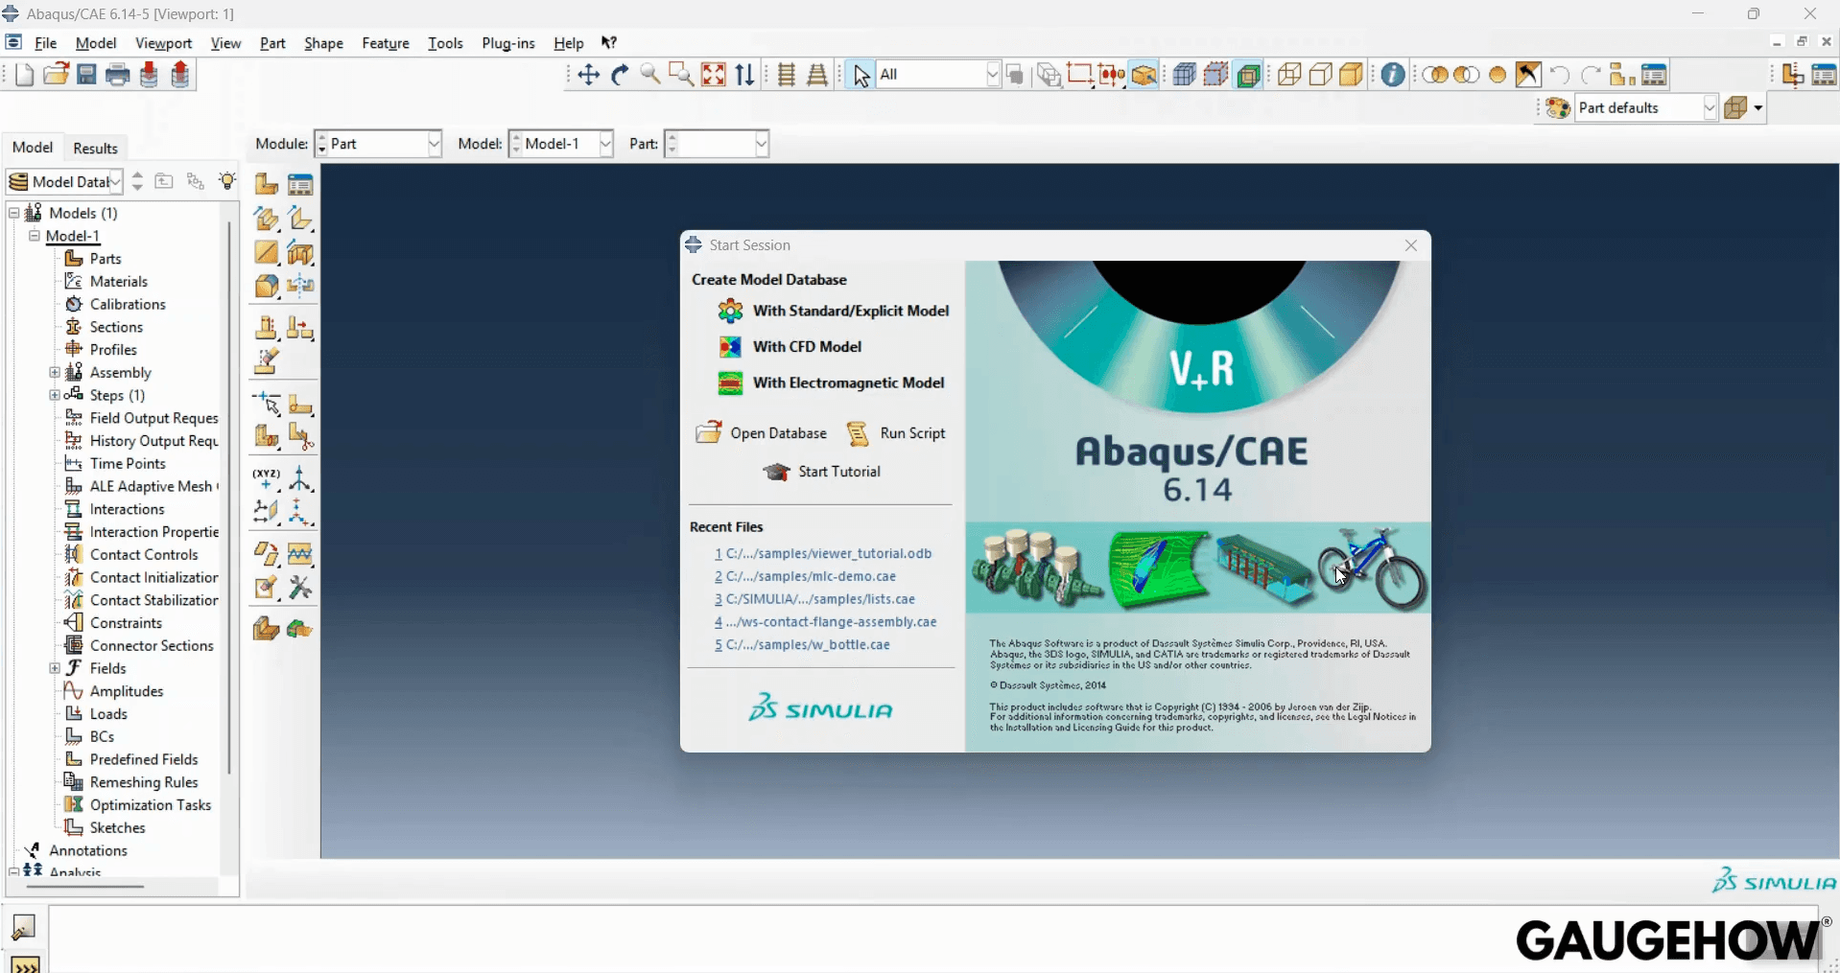The height and width of the screenshot is (973, 1840).
Task: Open the Part Manager
Action: tap(299, 184)
